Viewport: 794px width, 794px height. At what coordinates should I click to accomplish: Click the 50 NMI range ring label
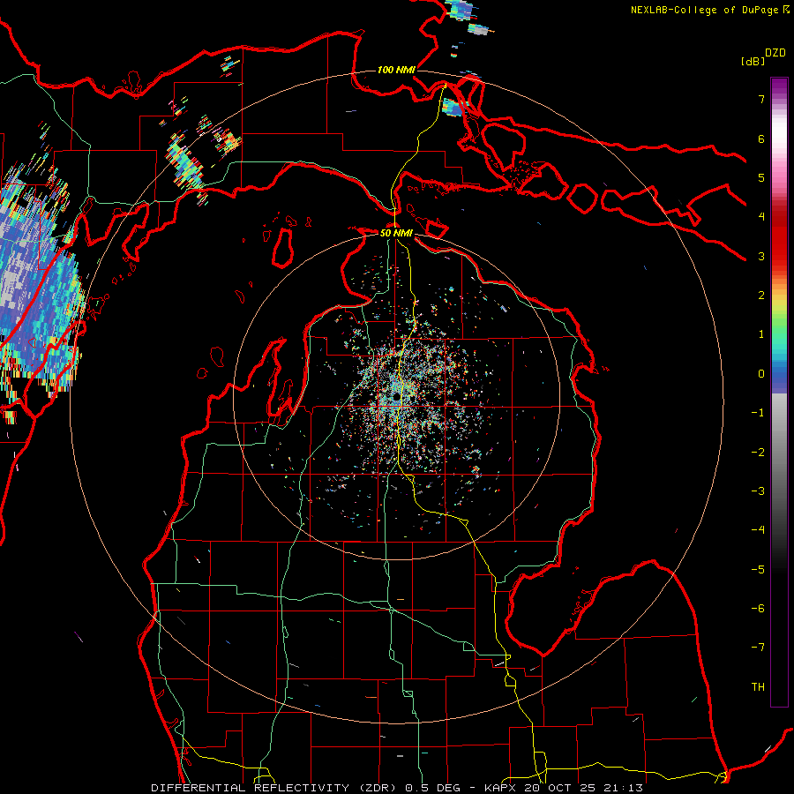(x=396, y=233)
